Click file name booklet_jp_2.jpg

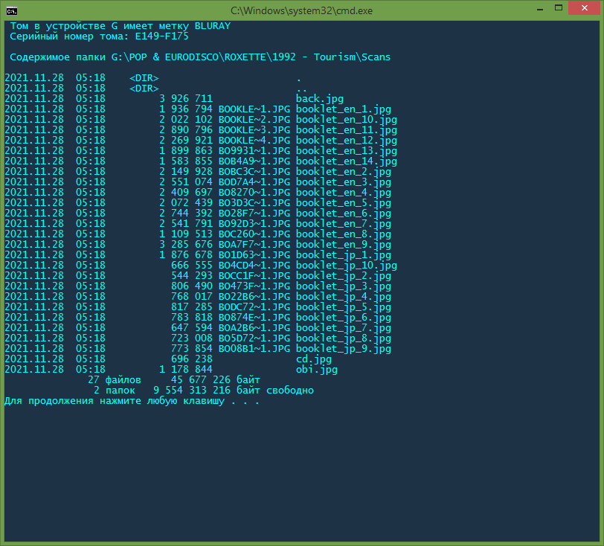(x=343, y=276)
